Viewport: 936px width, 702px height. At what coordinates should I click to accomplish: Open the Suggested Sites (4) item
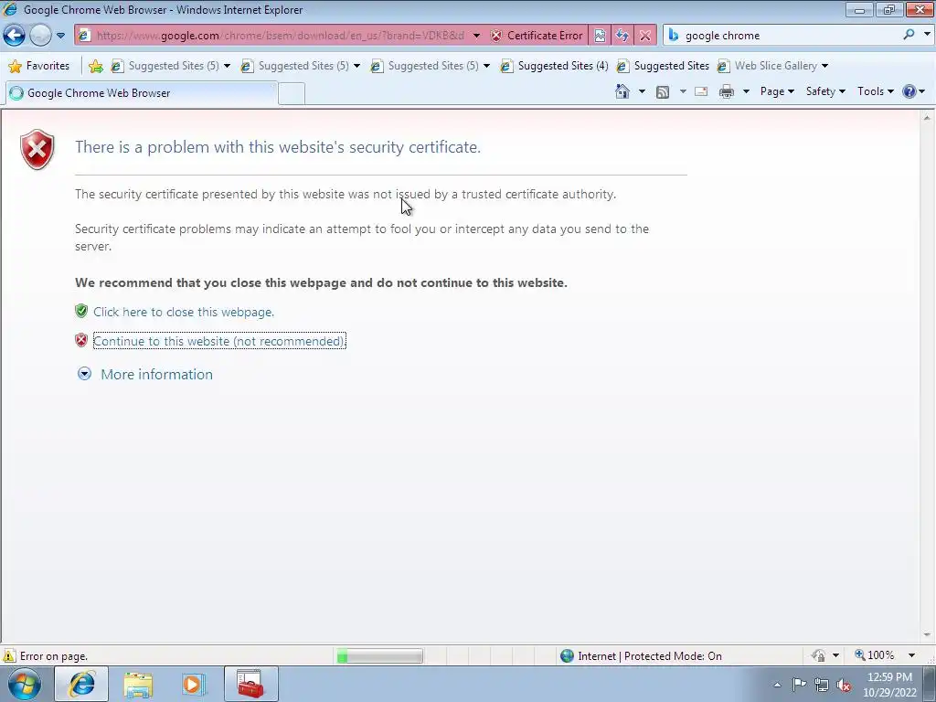[554, 66]
